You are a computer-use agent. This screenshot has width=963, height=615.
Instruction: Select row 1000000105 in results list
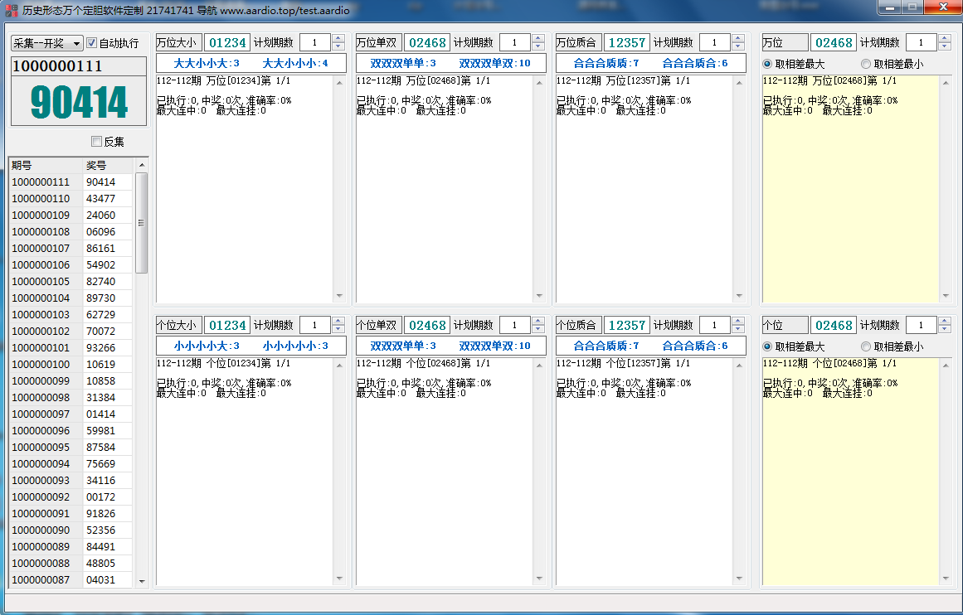71,281
